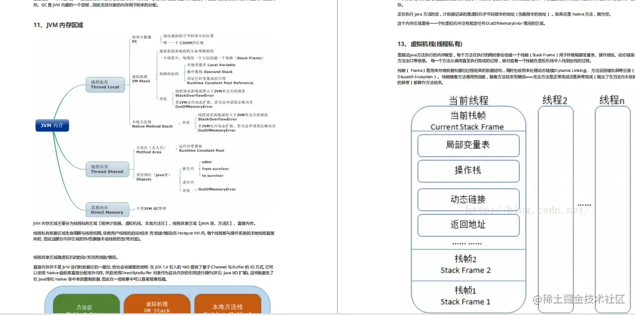The width and height of the screenshot is (635, 315).
Task: Click paragraph starting 'JVM 内存区域主要分为线程私有区域'
Action: click(144, 224)
